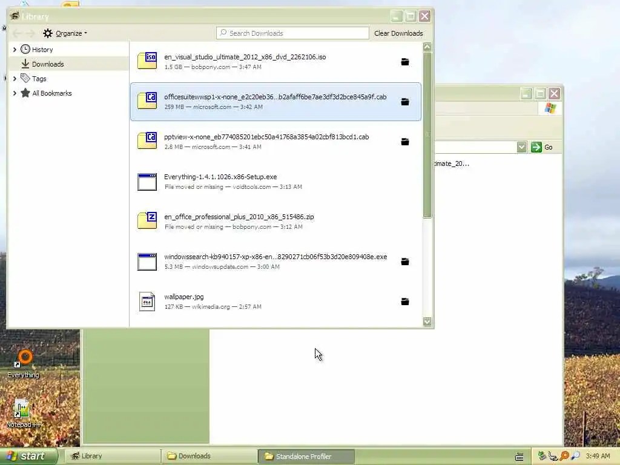Open containing folder for officesuitewwsp1 cab

pyautogui.click(x=405, y=102)
